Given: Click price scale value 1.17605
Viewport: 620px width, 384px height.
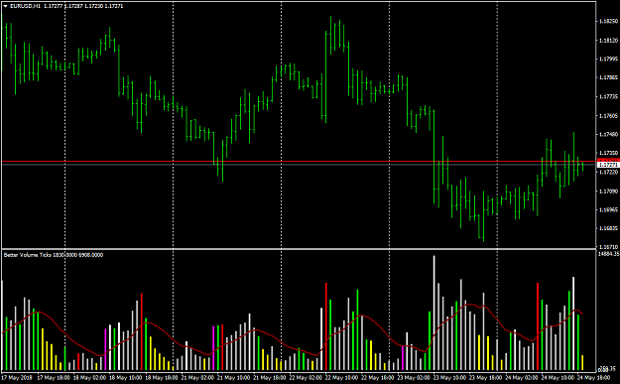Looking at the screenshot, I should (x=608, y=116).
